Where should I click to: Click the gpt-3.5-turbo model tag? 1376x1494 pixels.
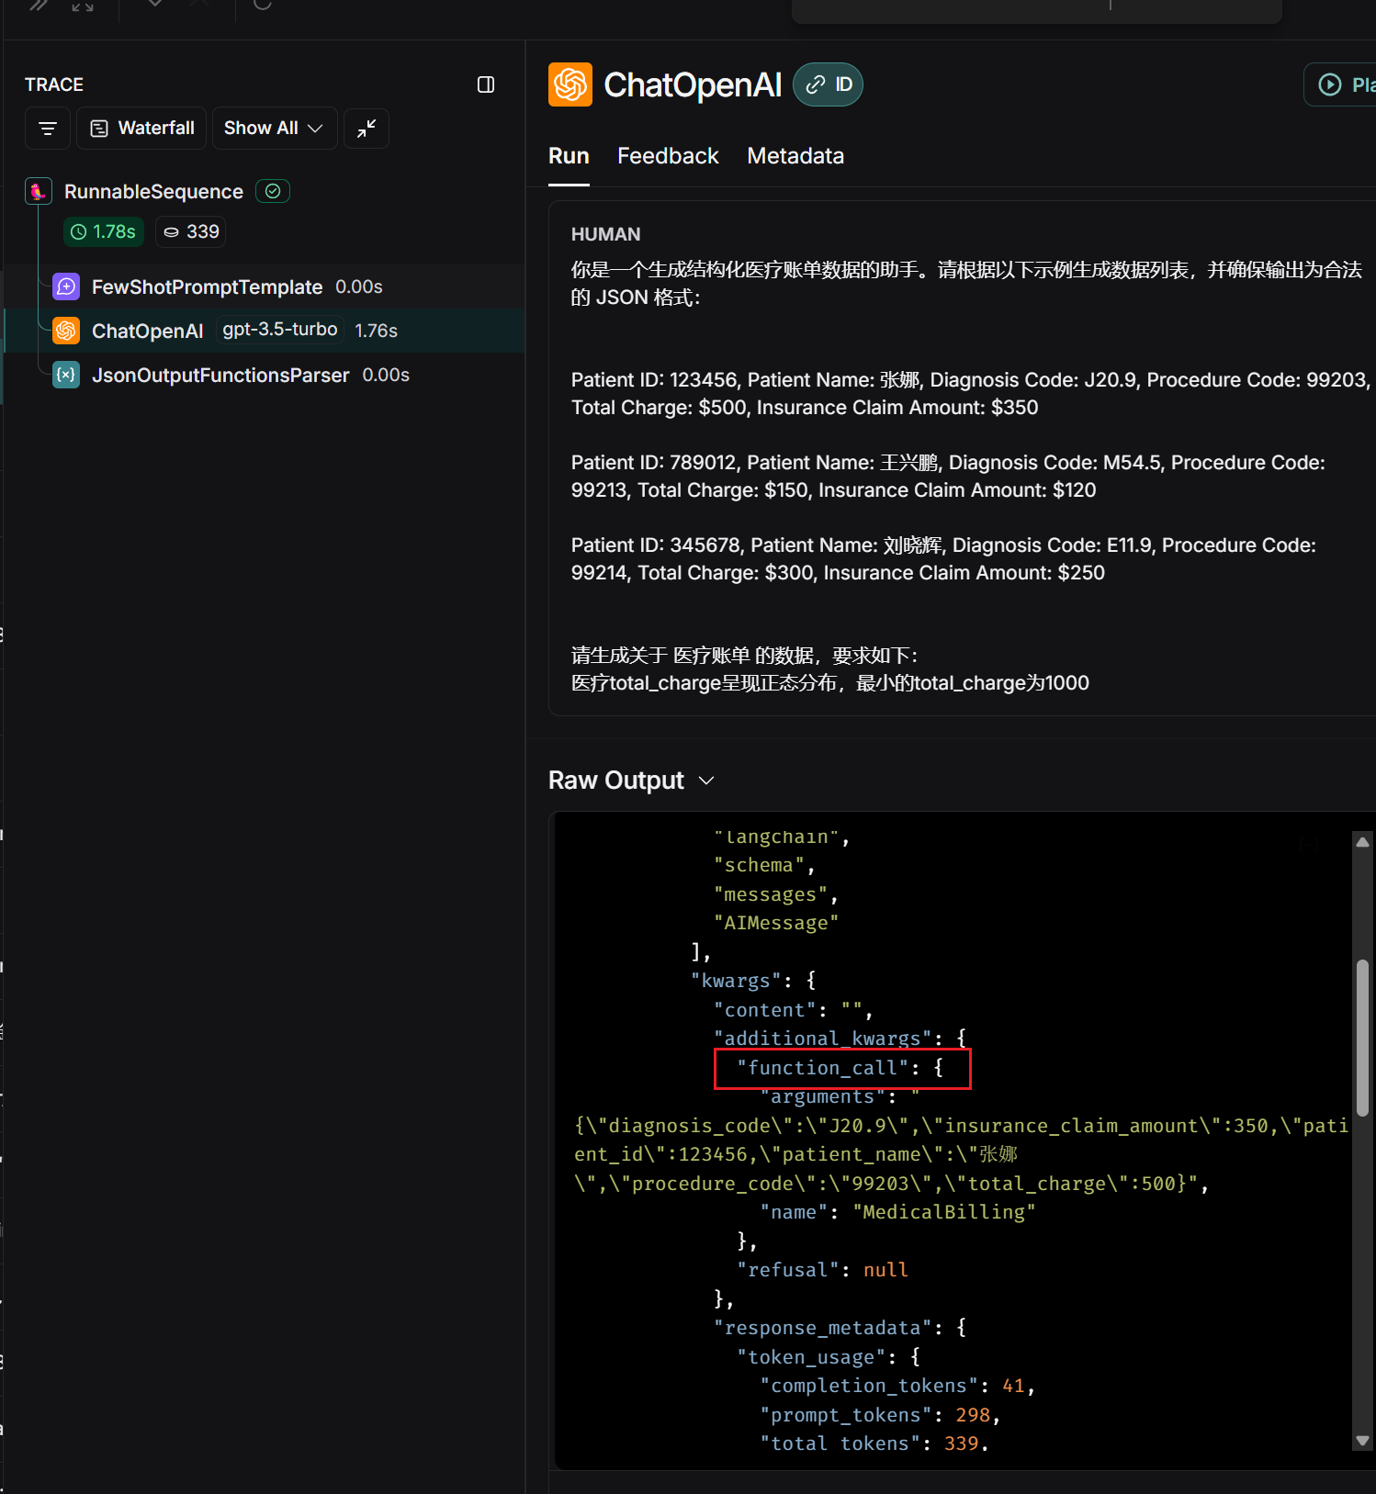(280, 330)
